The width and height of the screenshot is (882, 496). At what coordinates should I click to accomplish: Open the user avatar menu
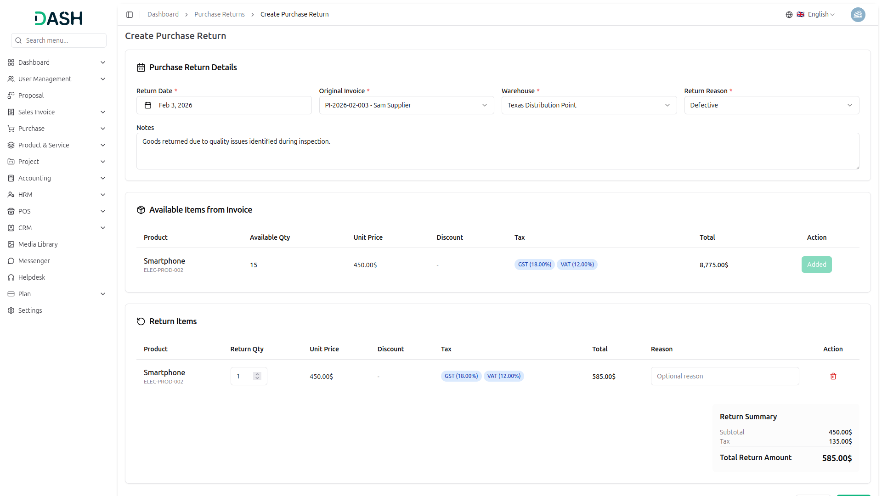coord(858,15)
